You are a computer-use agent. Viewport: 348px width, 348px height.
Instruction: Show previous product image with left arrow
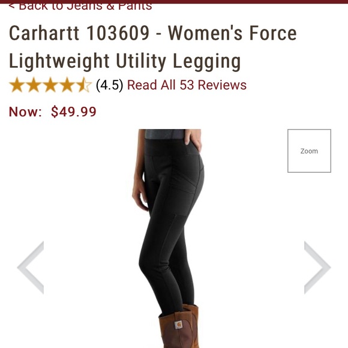point(31,268)
